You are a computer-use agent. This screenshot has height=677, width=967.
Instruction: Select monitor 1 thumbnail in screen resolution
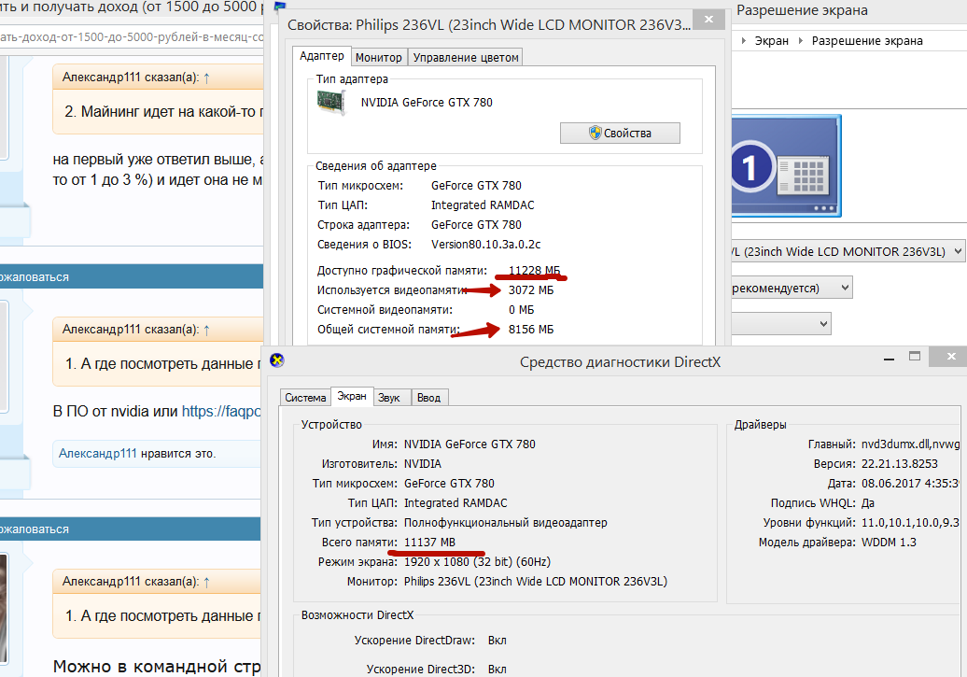[786, 166]
